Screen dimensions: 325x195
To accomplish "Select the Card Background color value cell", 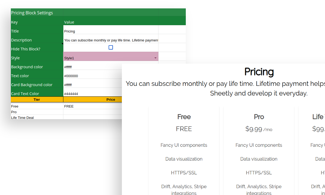I will pos(93,83).
